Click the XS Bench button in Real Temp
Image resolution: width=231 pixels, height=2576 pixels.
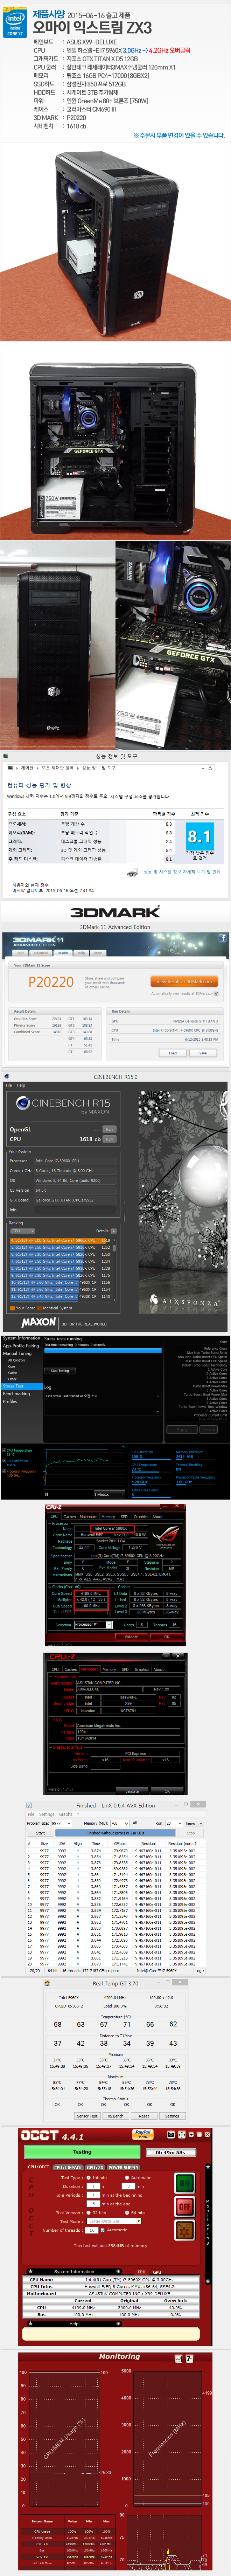pos(116,2116)
